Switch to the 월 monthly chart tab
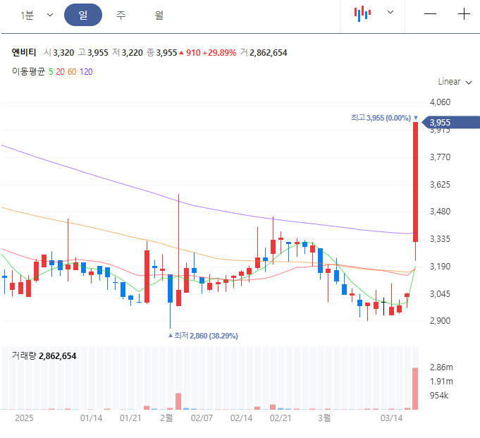 click(159, 15)
